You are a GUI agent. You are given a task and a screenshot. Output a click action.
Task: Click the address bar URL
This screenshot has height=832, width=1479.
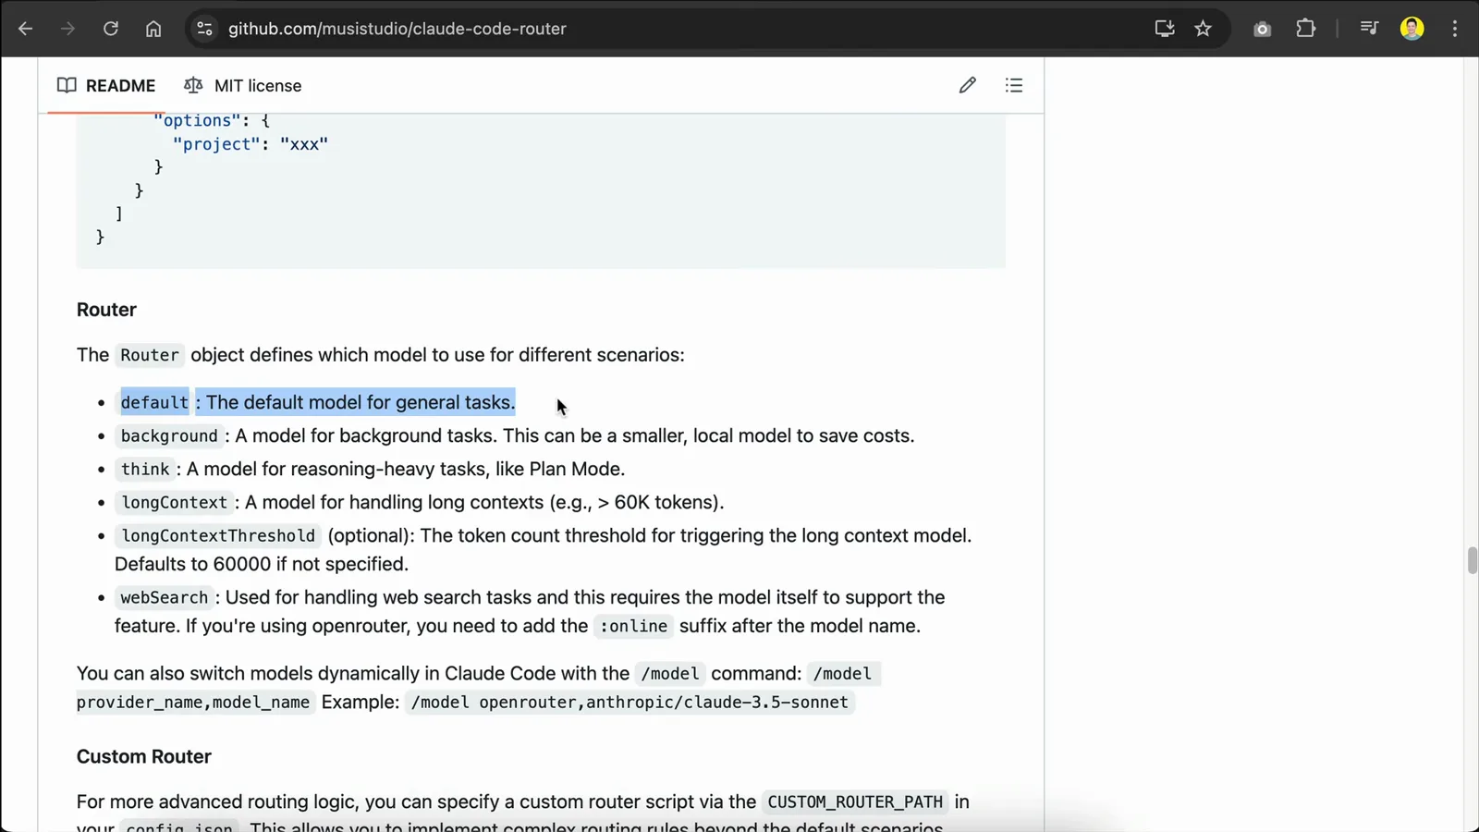[x=397, y=29]
